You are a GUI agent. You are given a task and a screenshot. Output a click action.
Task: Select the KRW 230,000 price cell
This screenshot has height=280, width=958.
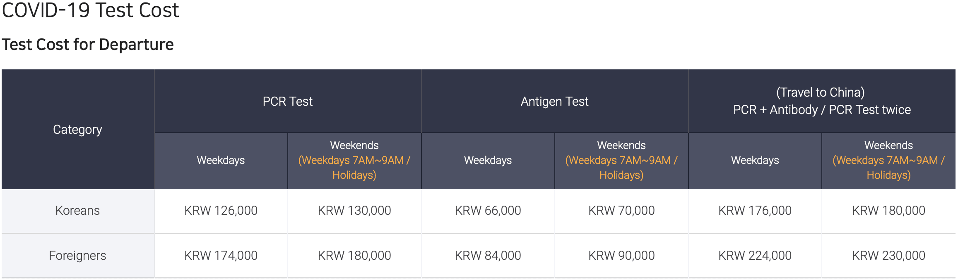click(888, 256)
